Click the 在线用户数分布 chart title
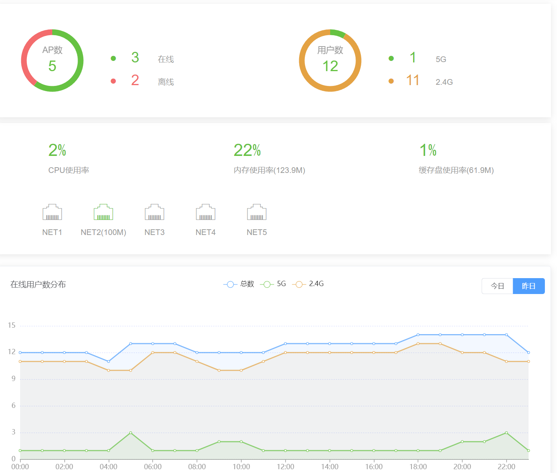557x473 pixels. click(38, 285)
